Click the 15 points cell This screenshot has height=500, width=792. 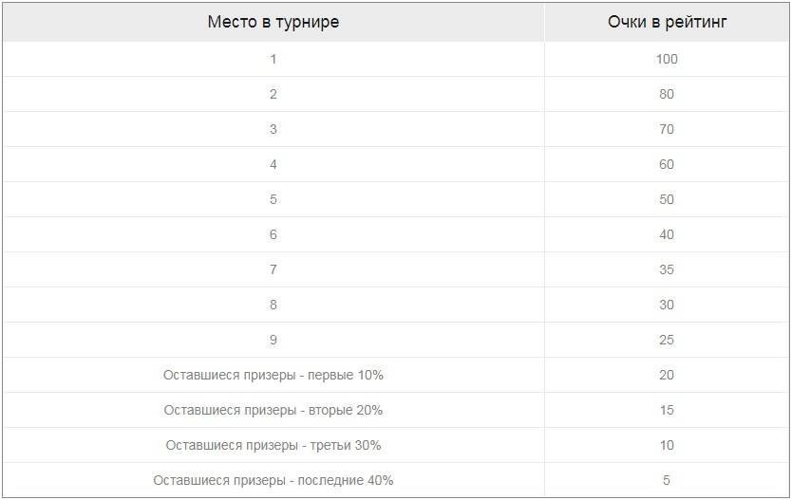point(667,410)
